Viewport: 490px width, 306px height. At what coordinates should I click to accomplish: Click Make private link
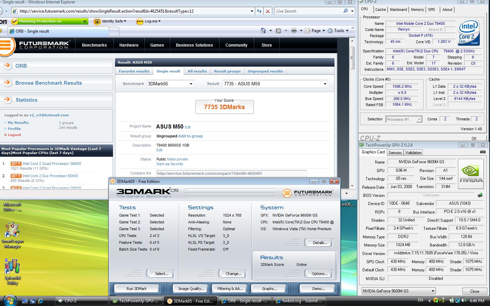tap(177, 159)
